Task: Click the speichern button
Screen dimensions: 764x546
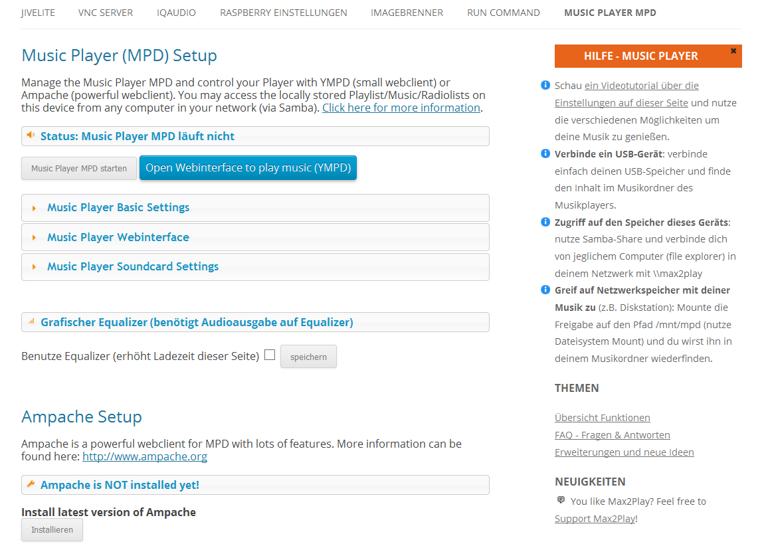Action: point(308,357)
